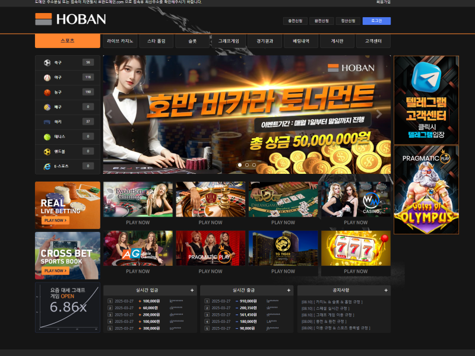Image resolution: width=475 pixels, height=356 pixels.
Task: Expand real-time withdrawals list with plus
Action: click(x=289, y=290)
